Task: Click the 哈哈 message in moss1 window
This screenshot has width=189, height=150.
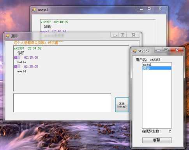Action: pyautogui.click(x=47, y=27)
